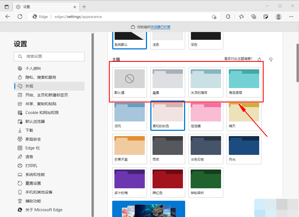Click the browser refresh icon

[20, 17]
